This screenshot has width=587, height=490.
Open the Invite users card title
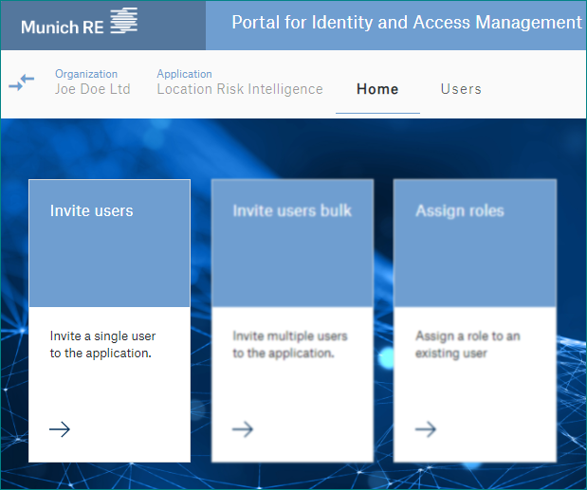[x=91, y=210]
